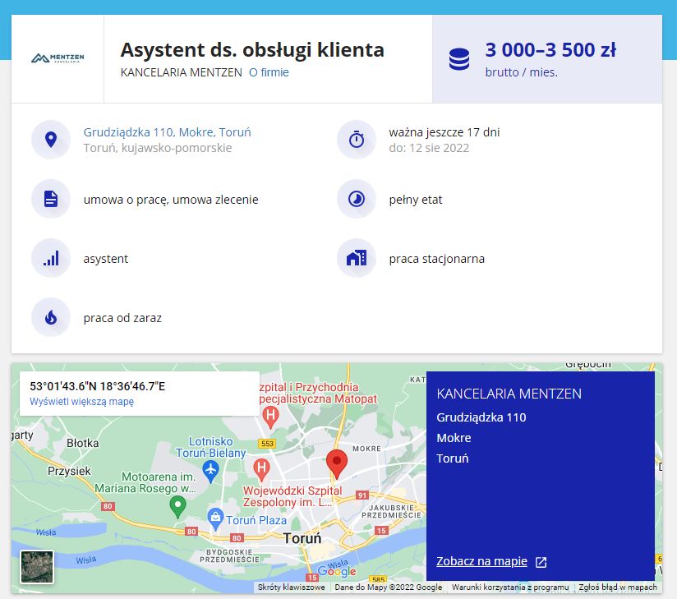Open the 'O firmie' company link
The width and height of the screenshot is (677, 599).
pos(269,72)
